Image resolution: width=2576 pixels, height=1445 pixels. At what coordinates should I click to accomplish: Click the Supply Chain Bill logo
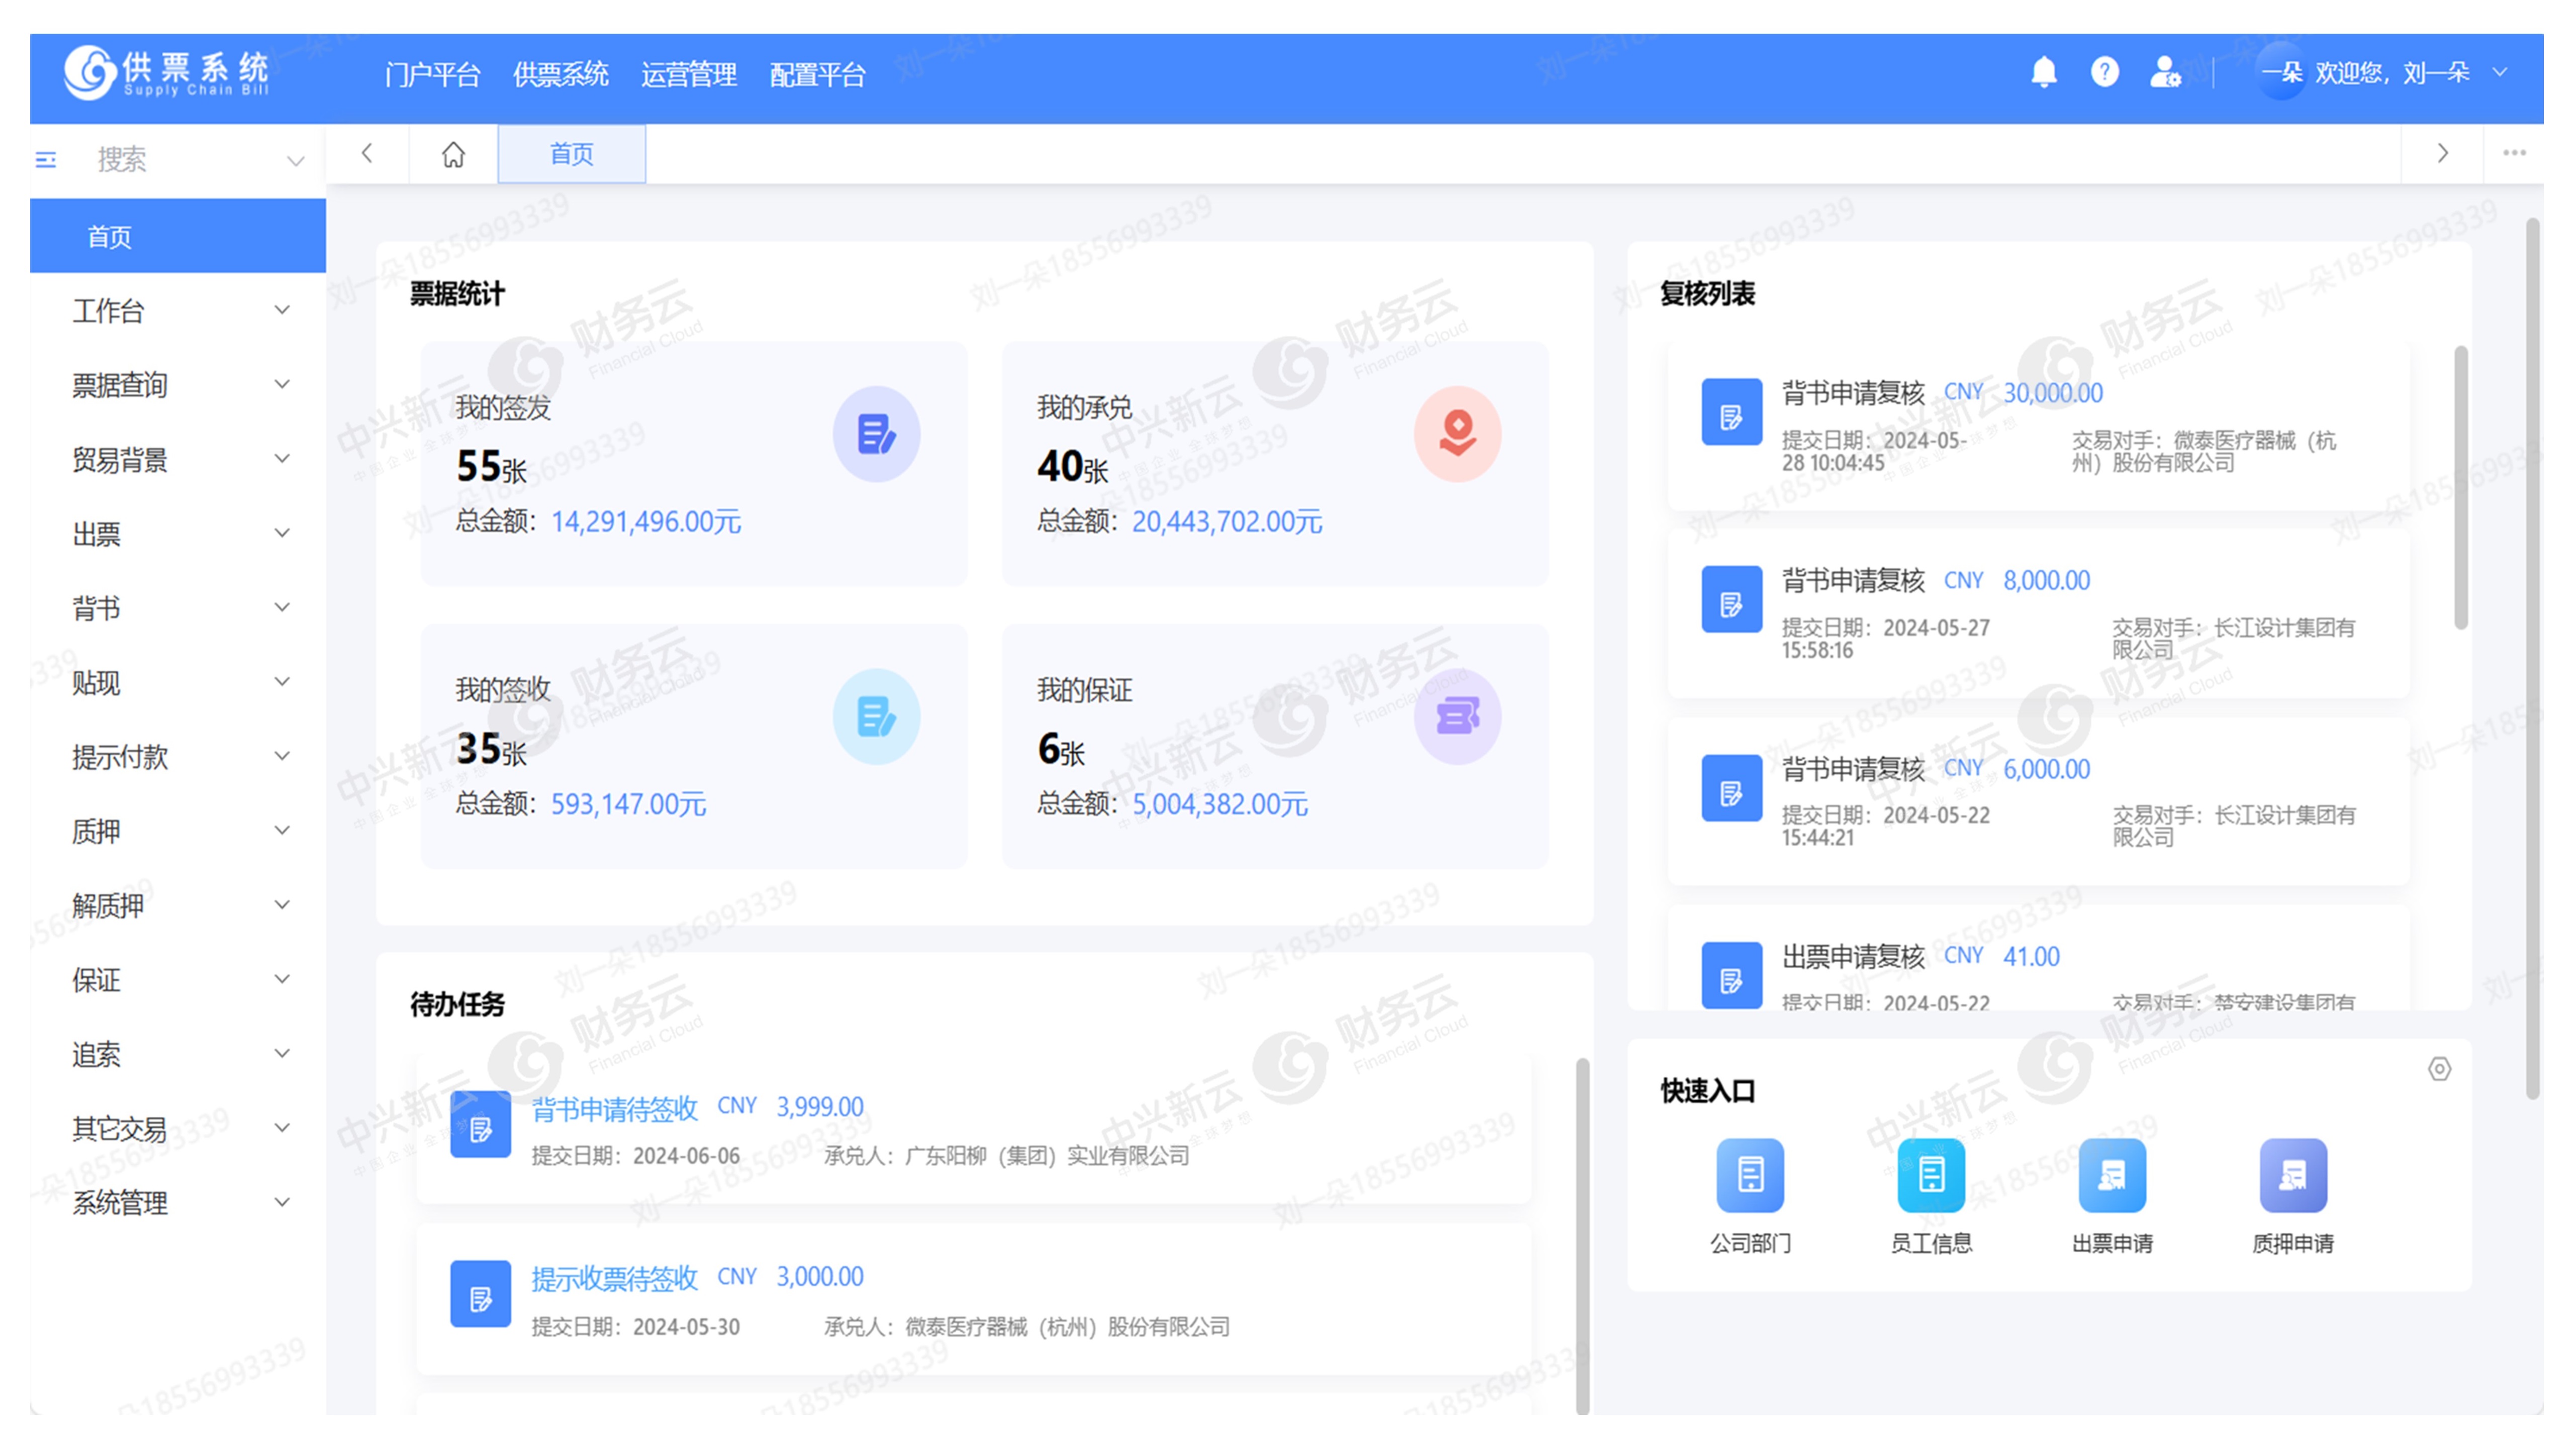(167, 73)
